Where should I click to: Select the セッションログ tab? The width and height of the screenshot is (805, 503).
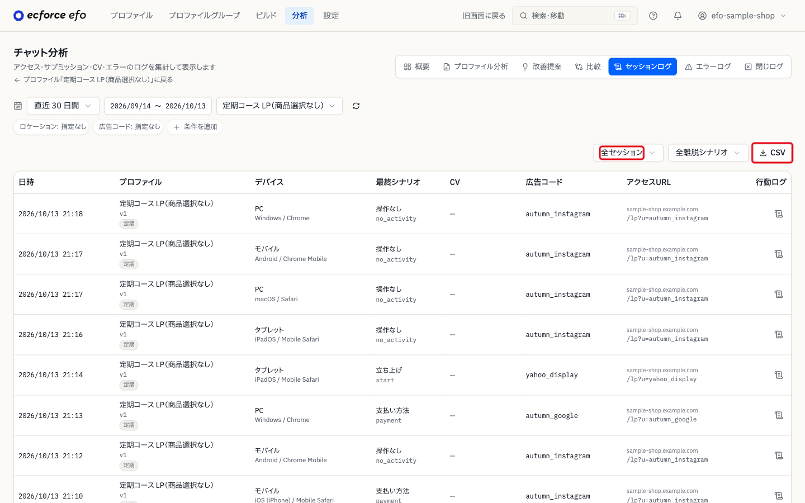[643, 67]
